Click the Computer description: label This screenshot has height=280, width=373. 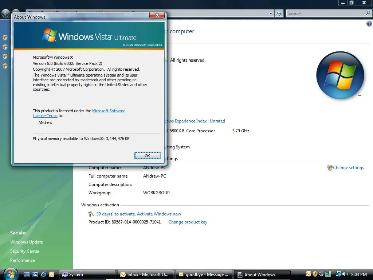110,184
